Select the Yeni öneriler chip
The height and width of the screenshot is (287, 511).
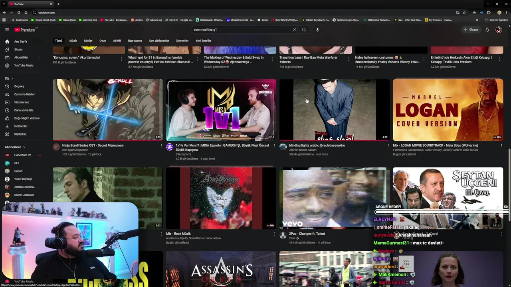pos(204,41)
